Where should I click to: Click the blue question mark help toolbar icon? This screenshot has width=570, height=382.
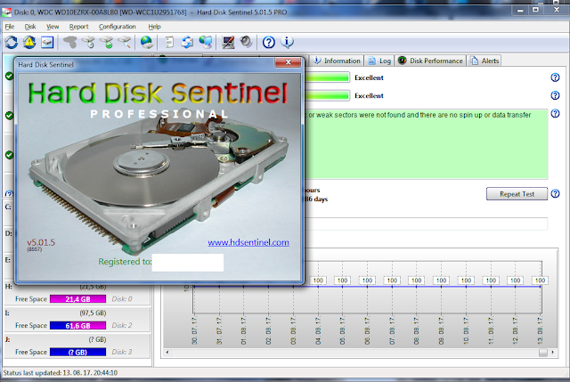point(269,43)
